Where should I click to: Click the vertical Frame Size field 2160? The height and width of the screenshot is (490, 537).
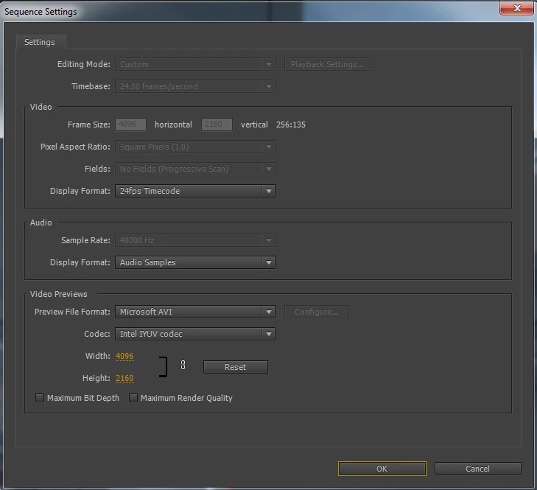[217, 125]
